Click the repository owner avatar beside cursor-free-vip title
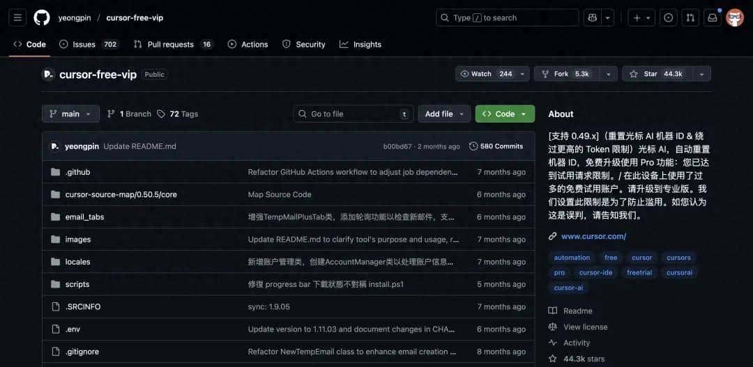Image resolution: width=753 pixels, height=367 pixels. click(x=48, y=75)
